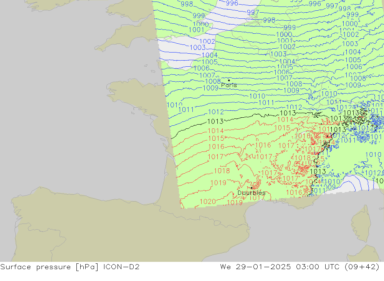The height and width of the screenshot is (281, 384).
Task: Click the blue "1008" label beside Paris dot
Action: pos(213,81)
